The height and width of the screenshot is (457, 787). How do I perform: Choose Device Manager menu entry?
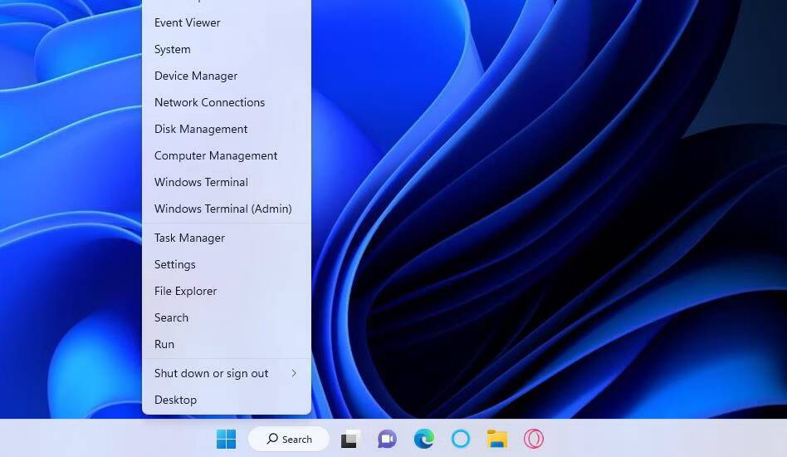(227, 76)
